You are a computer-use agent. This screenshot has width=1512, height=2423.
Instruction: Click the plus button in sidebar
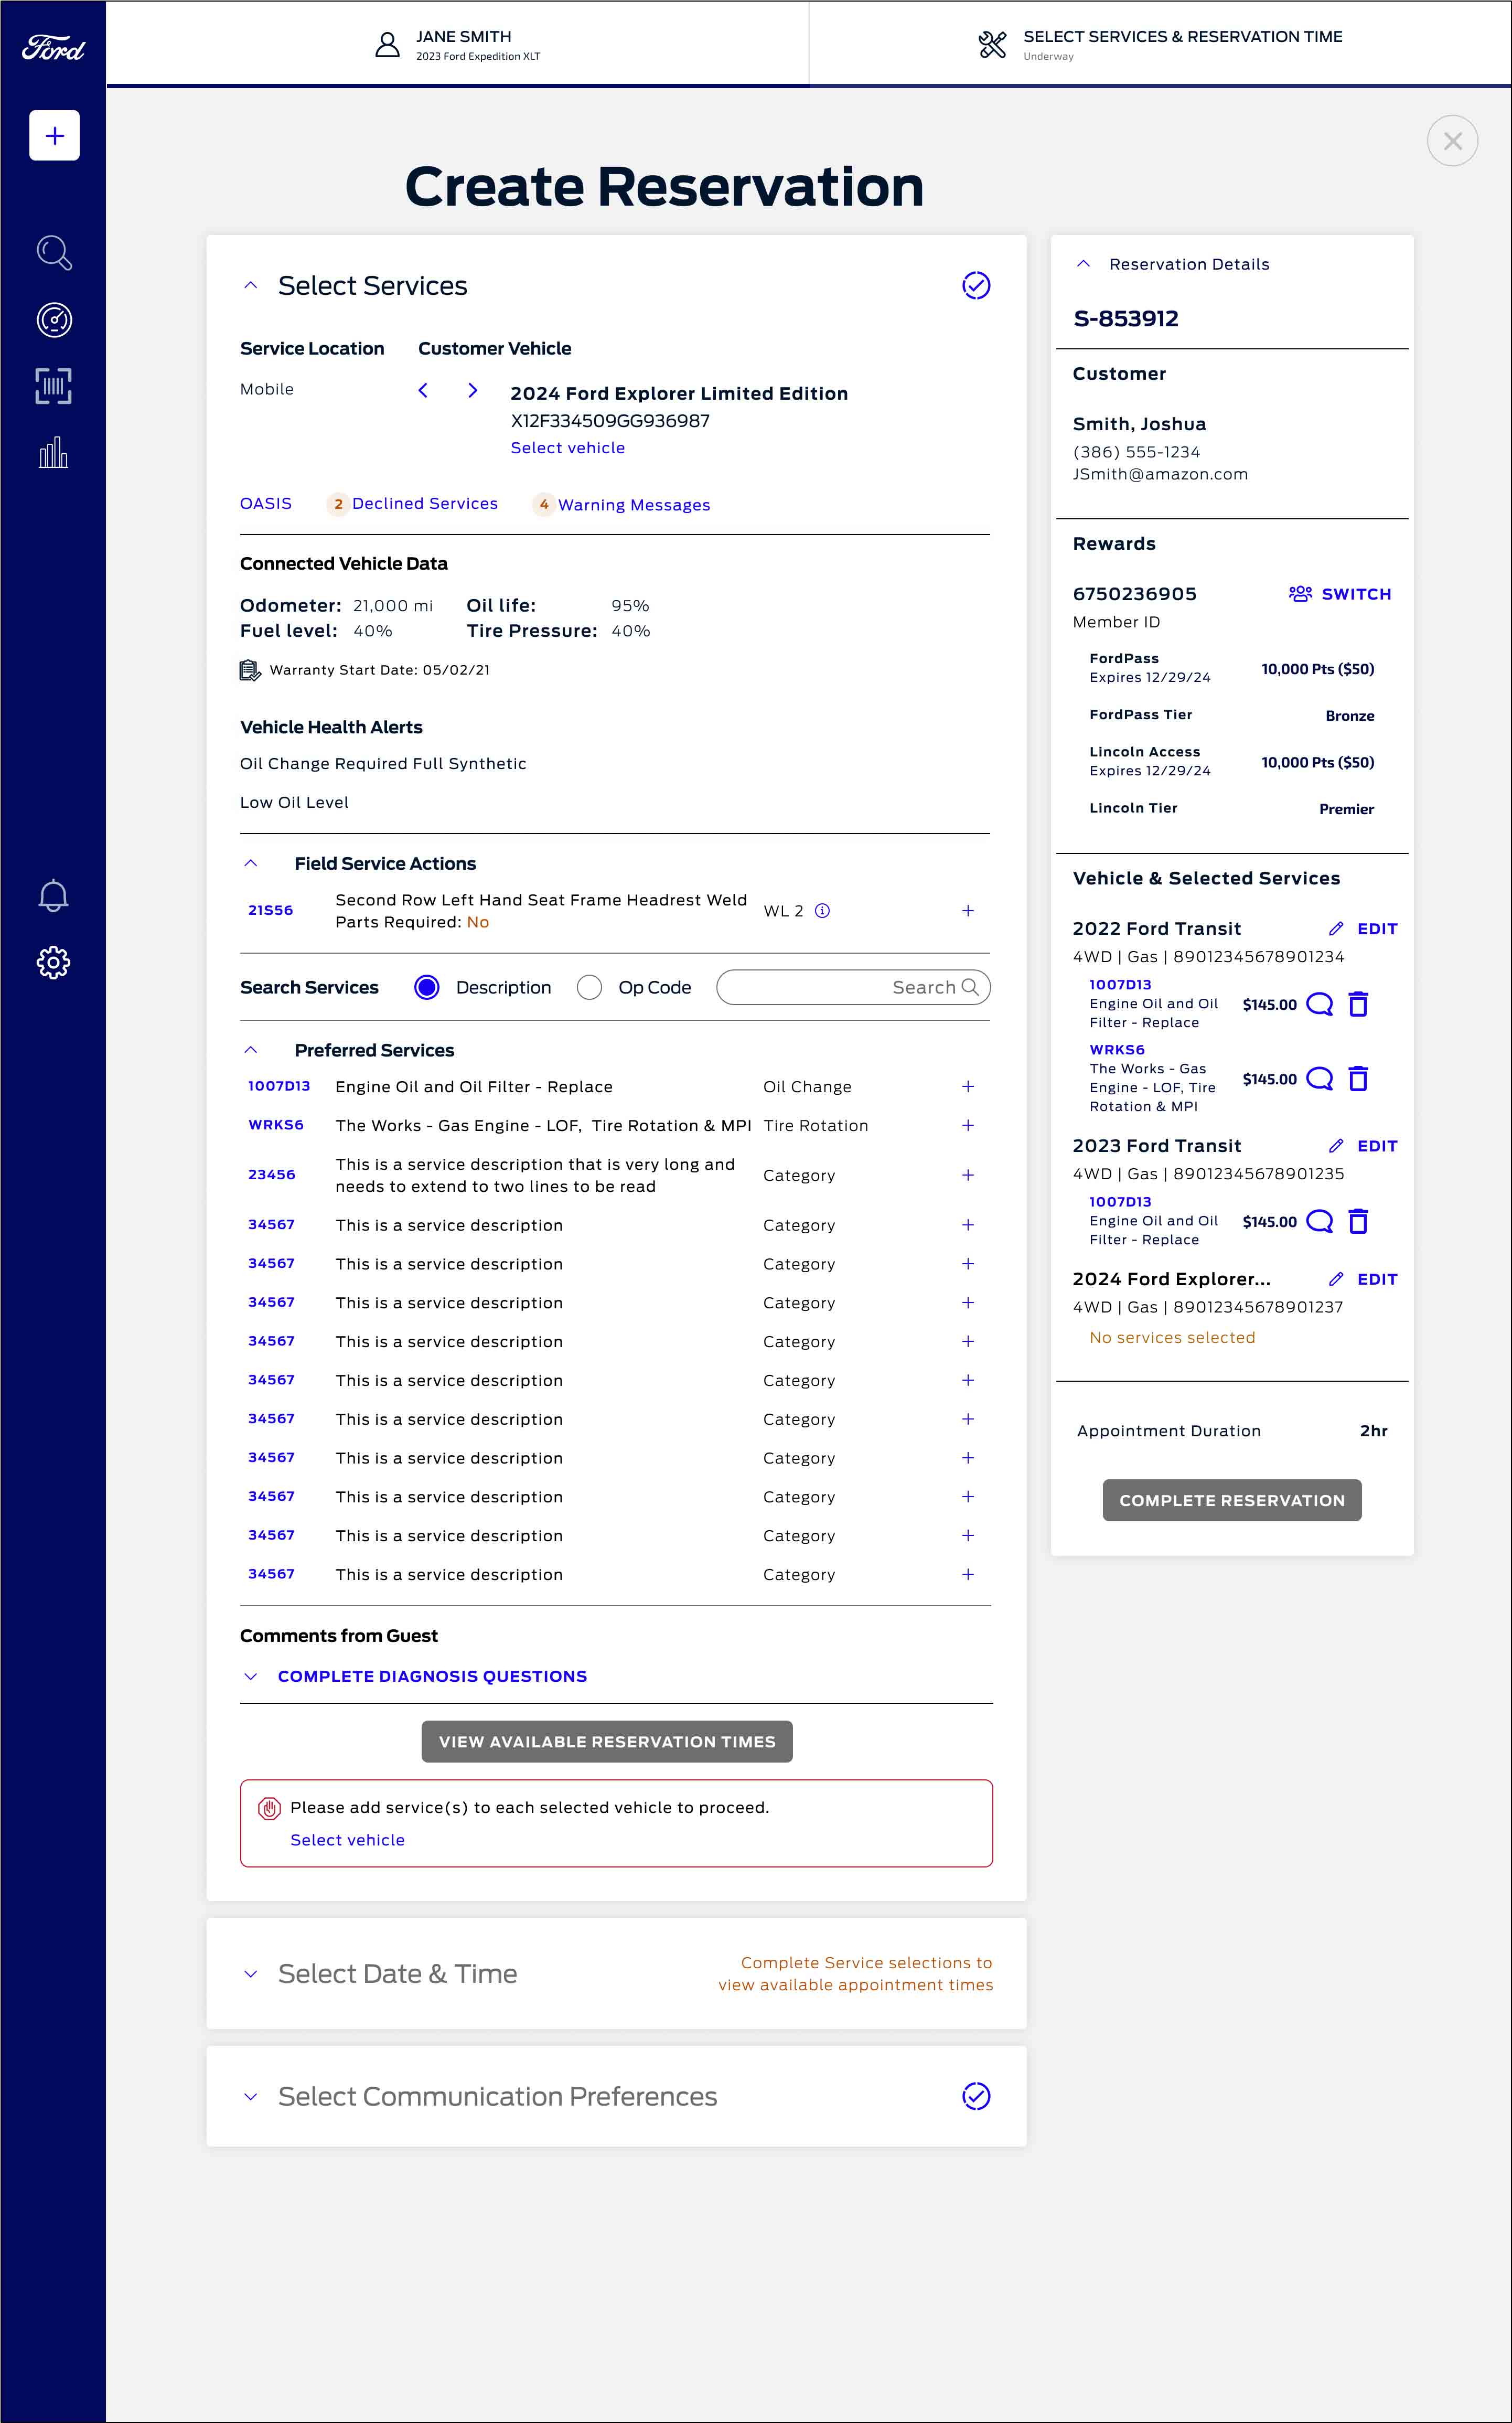[x=54, y=135]
